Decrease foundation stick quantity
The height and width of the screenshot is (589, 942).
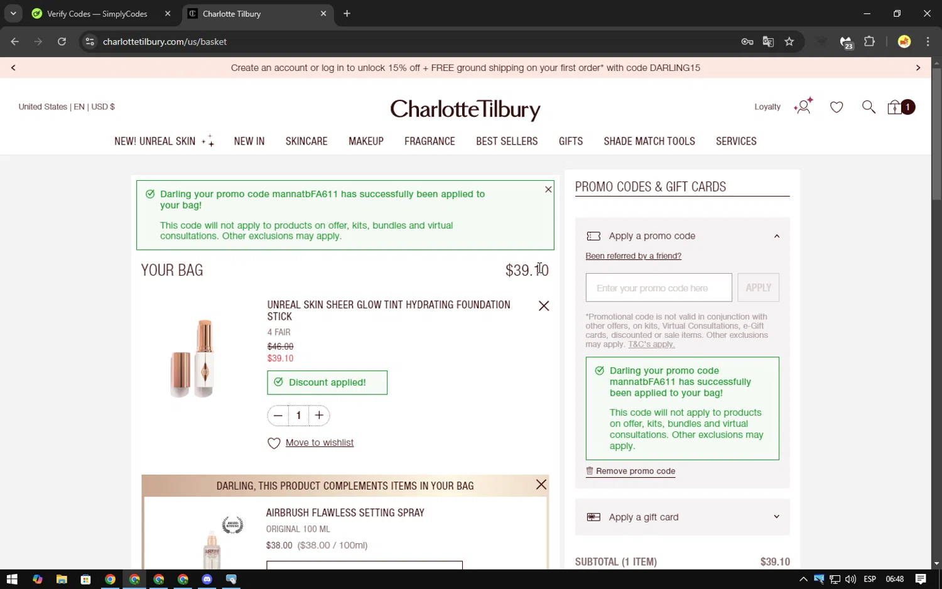point(278,415)
